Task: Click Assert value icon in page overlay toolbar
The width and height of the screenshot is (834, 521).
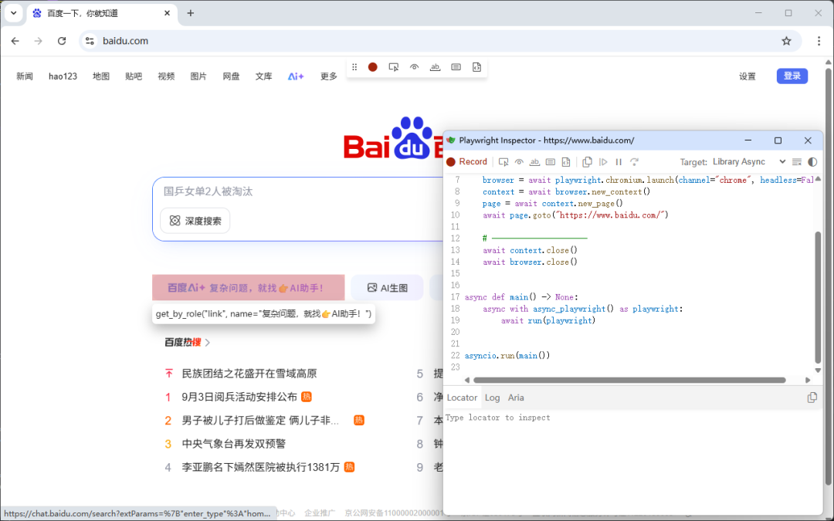Action: [x=456, y=67]
